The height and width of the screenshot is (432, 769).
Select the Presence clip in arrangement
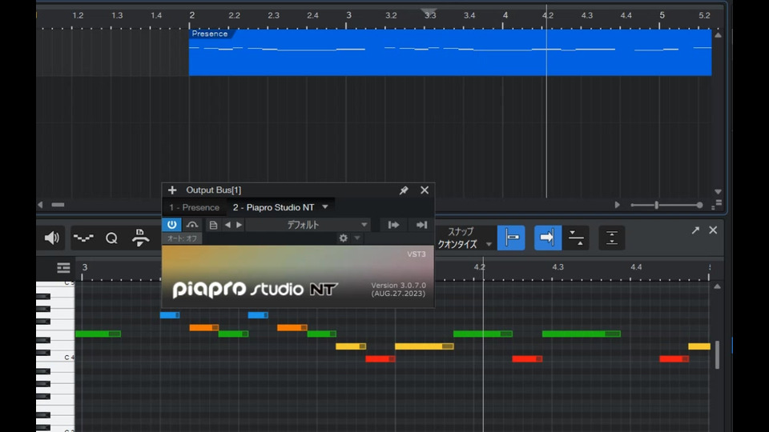(x=449, y=53)
